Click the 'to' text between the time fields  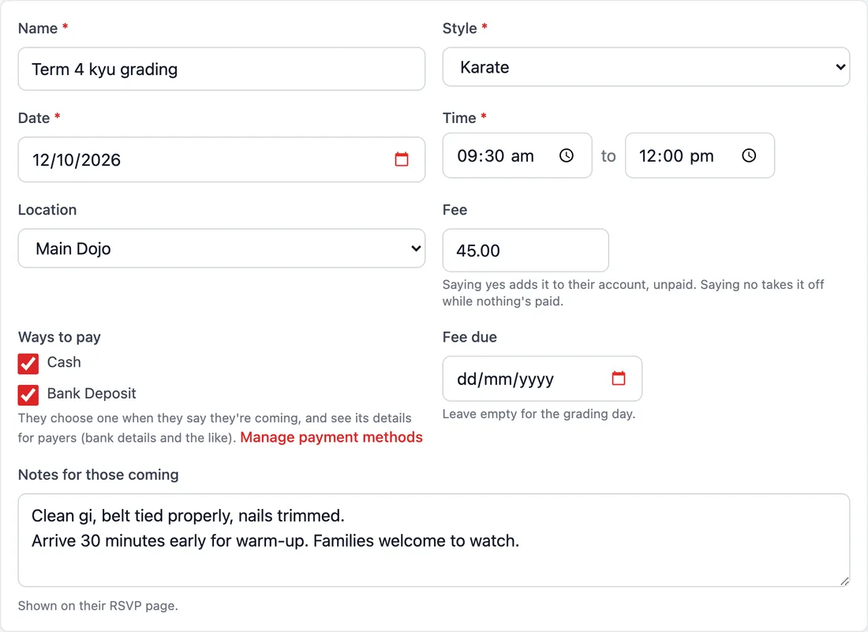(608, 156)
